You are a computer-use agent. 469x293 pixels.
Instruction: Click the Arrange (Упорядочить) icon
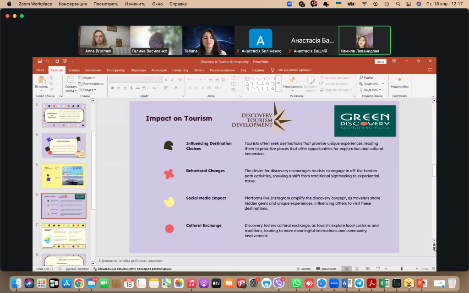[x=292, y=81]
